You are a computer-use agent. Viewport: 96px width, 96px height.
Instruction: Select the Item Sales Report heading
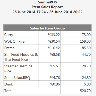[x=47, y=7]
